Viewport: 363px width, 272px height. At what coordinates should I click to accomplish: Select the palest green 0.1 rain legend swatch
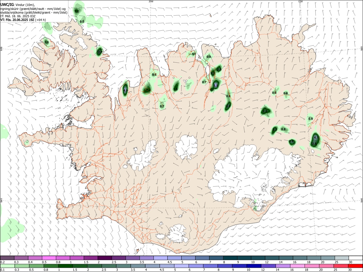(x=8, y=266)
